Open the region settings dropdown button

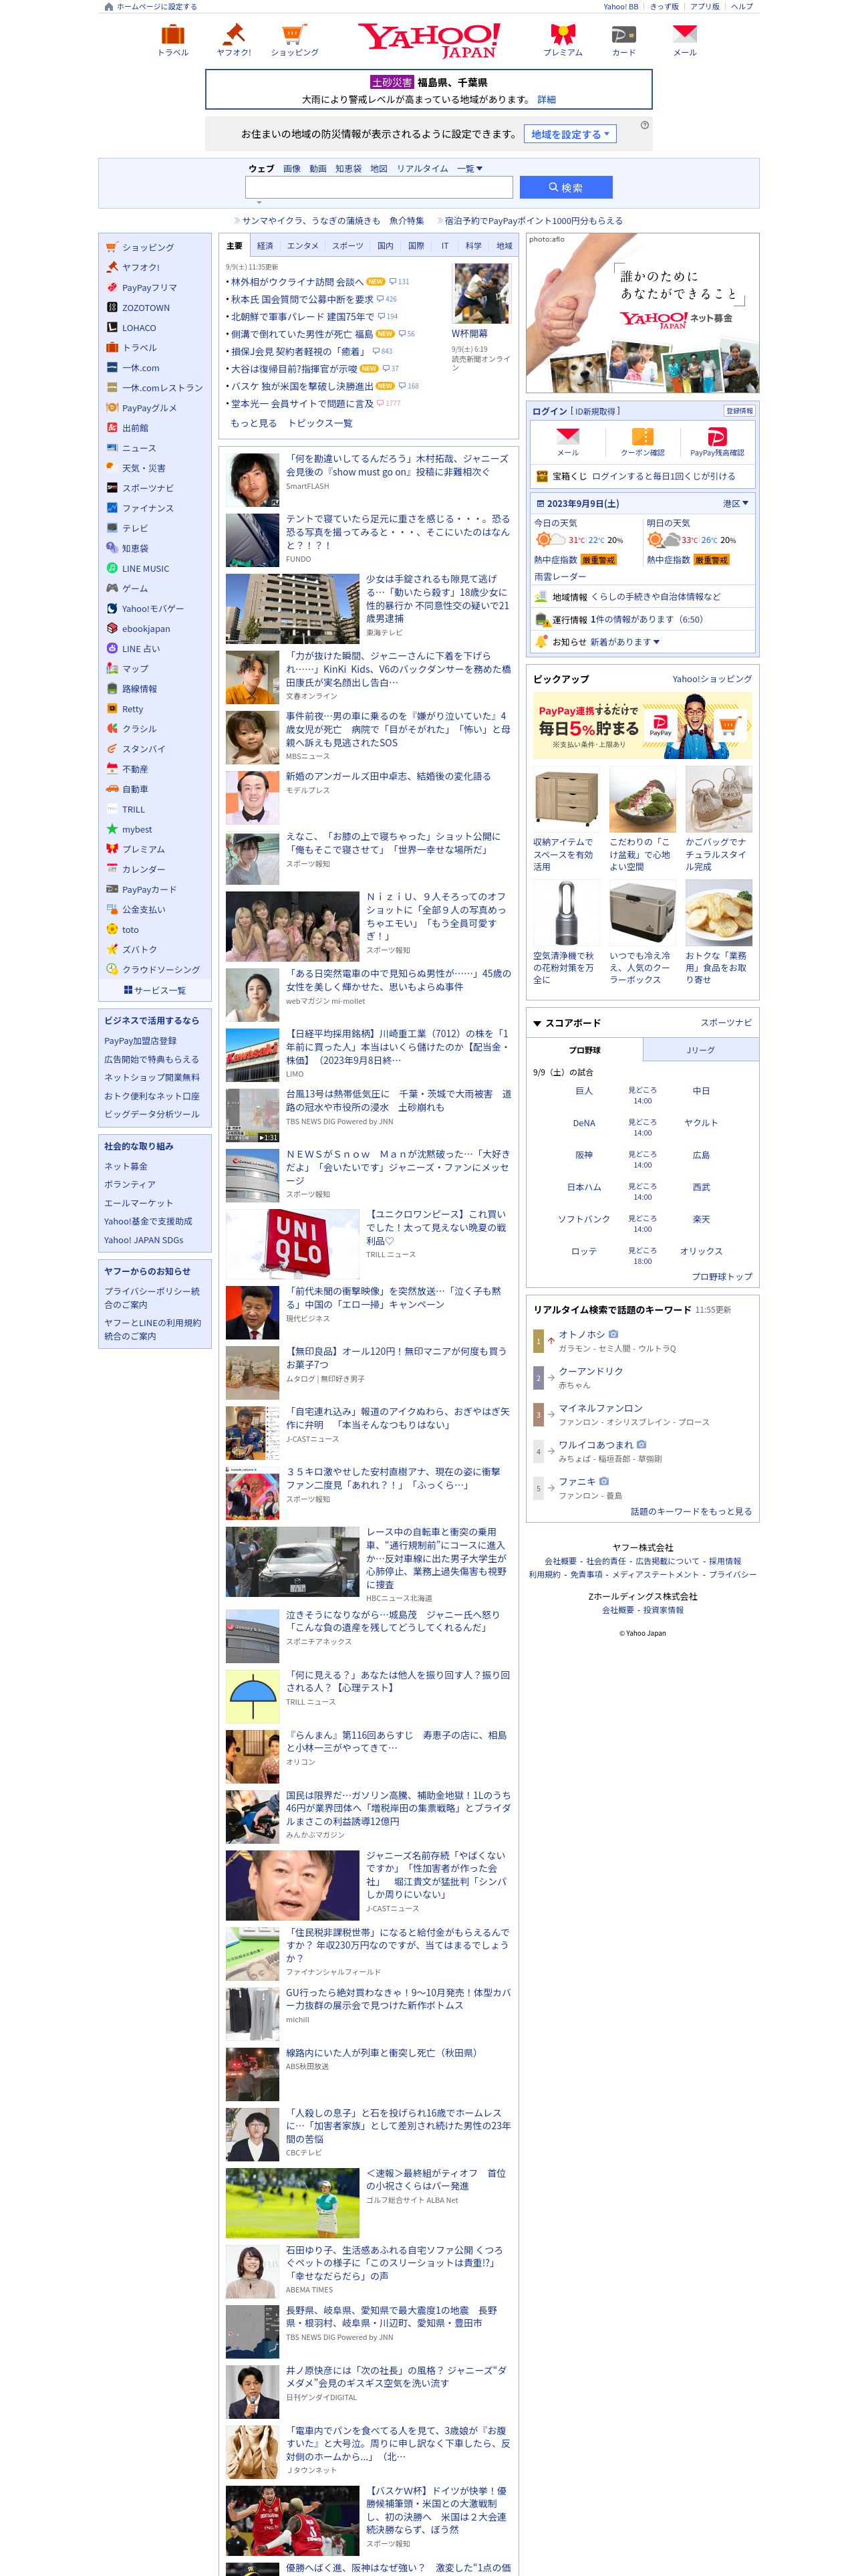pyautogui.click(x=569, y=134)
